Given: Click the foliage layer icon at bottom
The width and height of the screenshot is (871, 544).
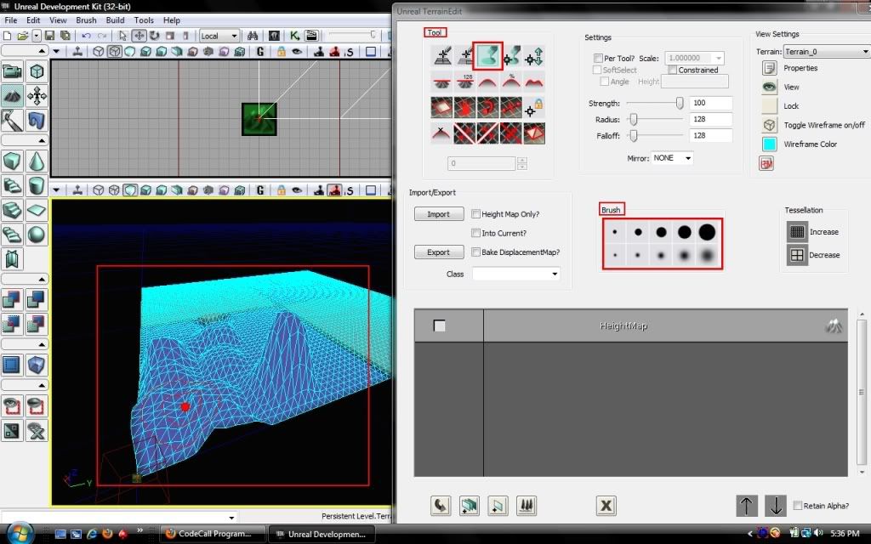Looking at the screenshot, I should 526,506.
